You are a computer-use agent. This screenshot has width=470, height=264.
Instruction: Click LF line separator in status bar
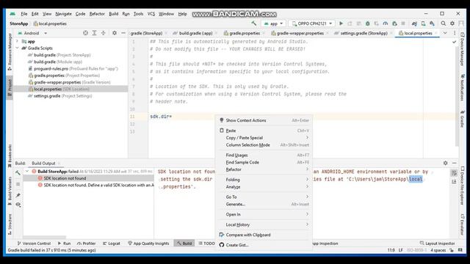coord(400,250)
